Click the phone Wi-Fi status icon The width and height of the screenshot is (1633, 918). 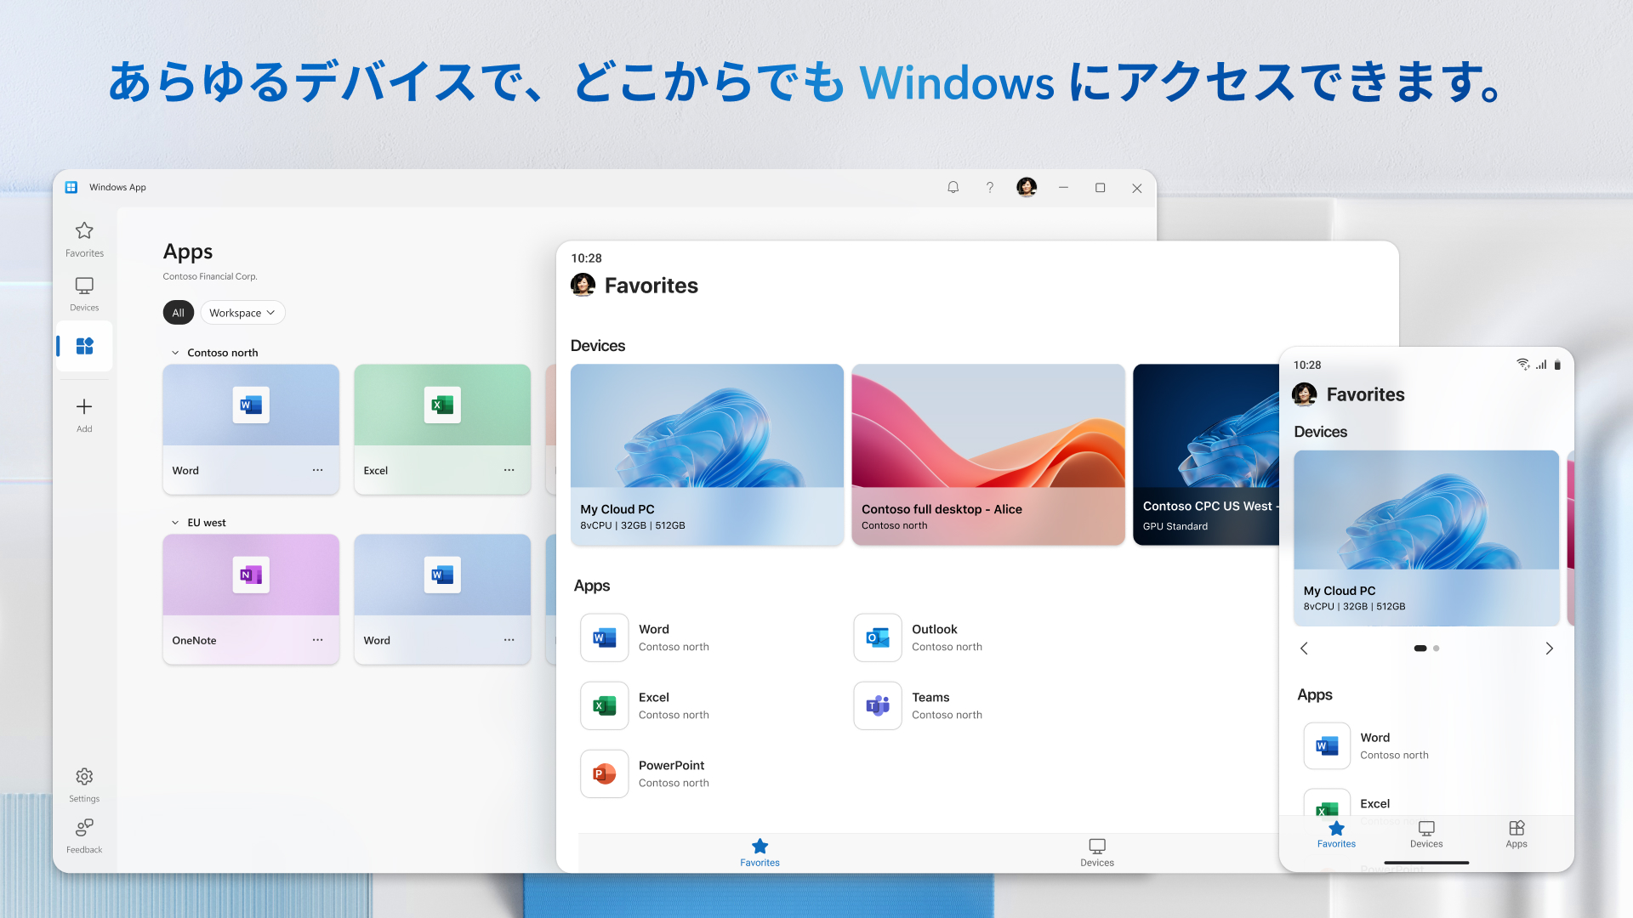(1522, 365)
